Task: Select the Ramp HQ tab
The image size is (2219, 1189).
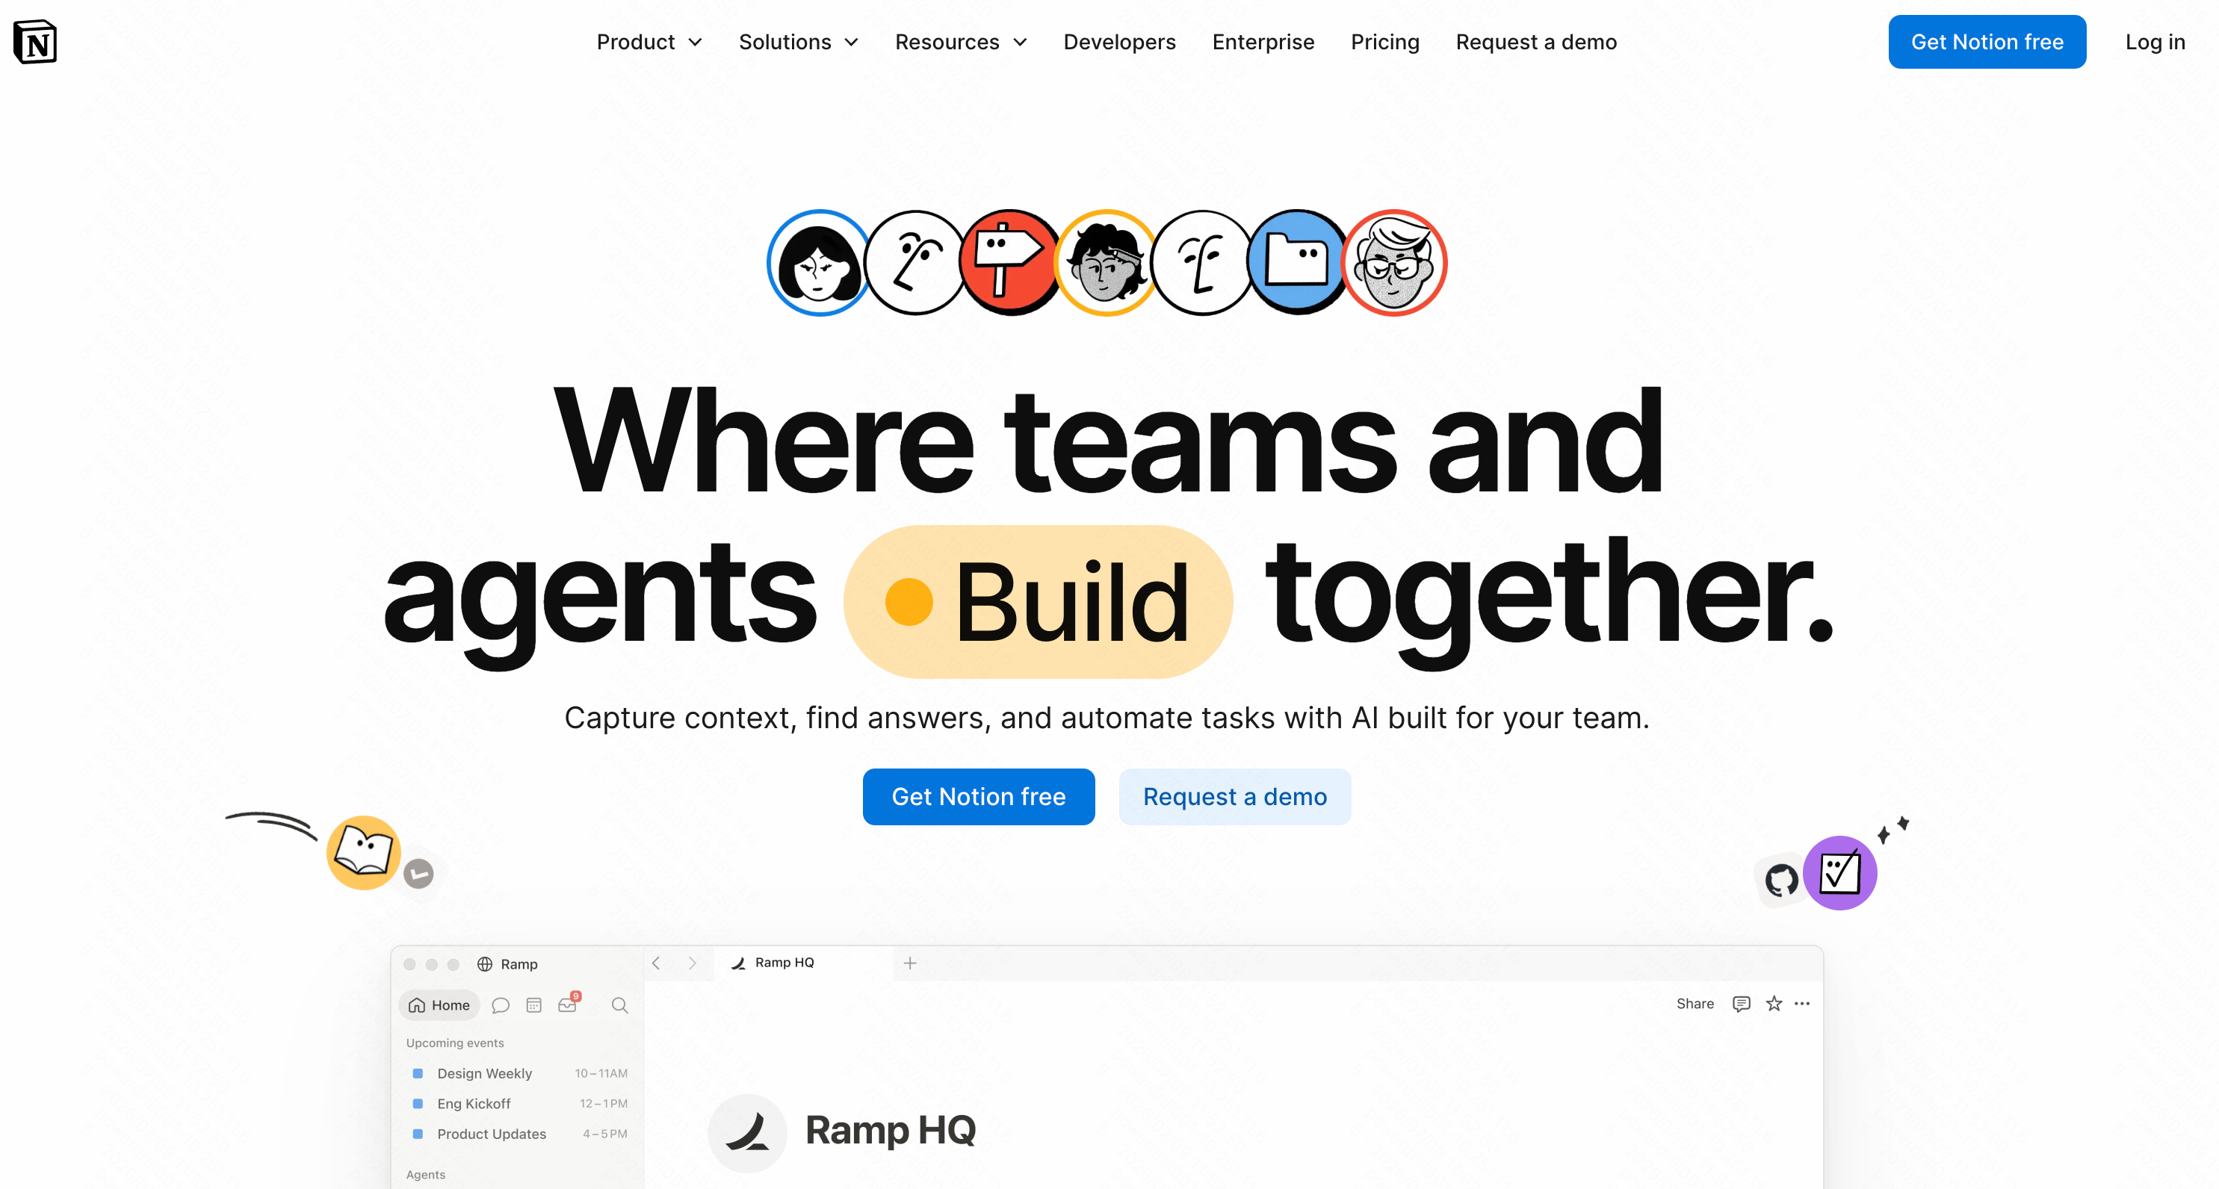Action: click(802, 963)
